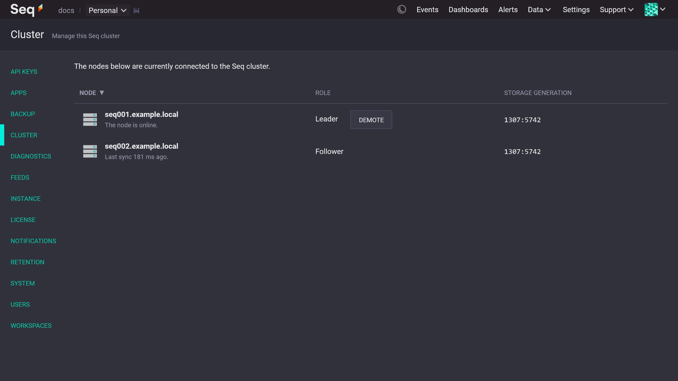The width and height of the screenshot is (678, 381).
Task: Select RETENTION in settings sidebar
Action: click(x=28, y=262)
